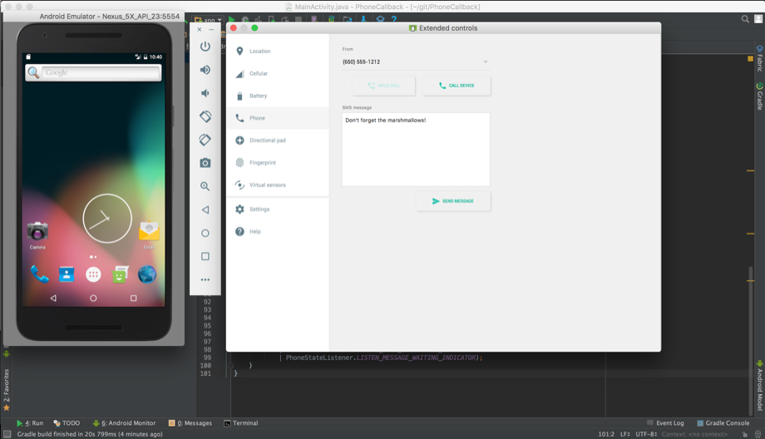
Task: Click the 101:2 cursor position indicator
Action: [606, 434]
